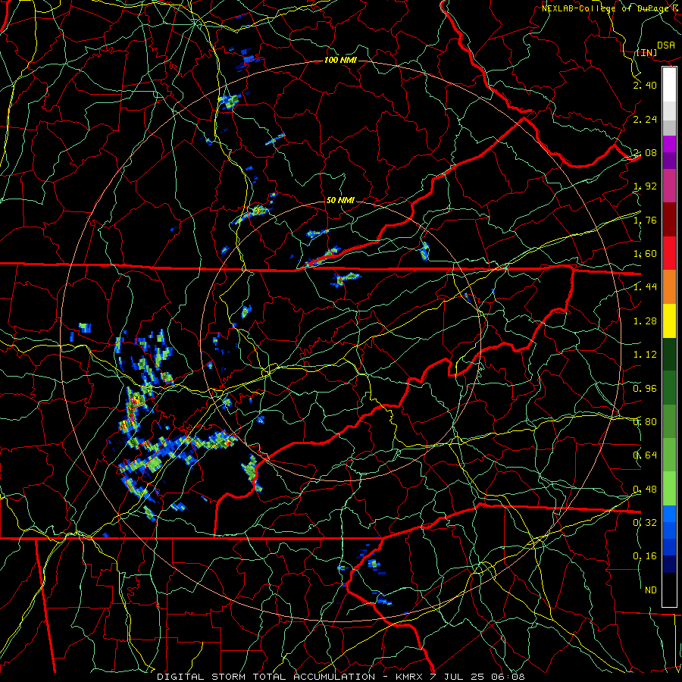Viewport: 682px width, 682px height.
Task: Pick the orange swatch beside 1.44
Action: [x=669, y=287]
